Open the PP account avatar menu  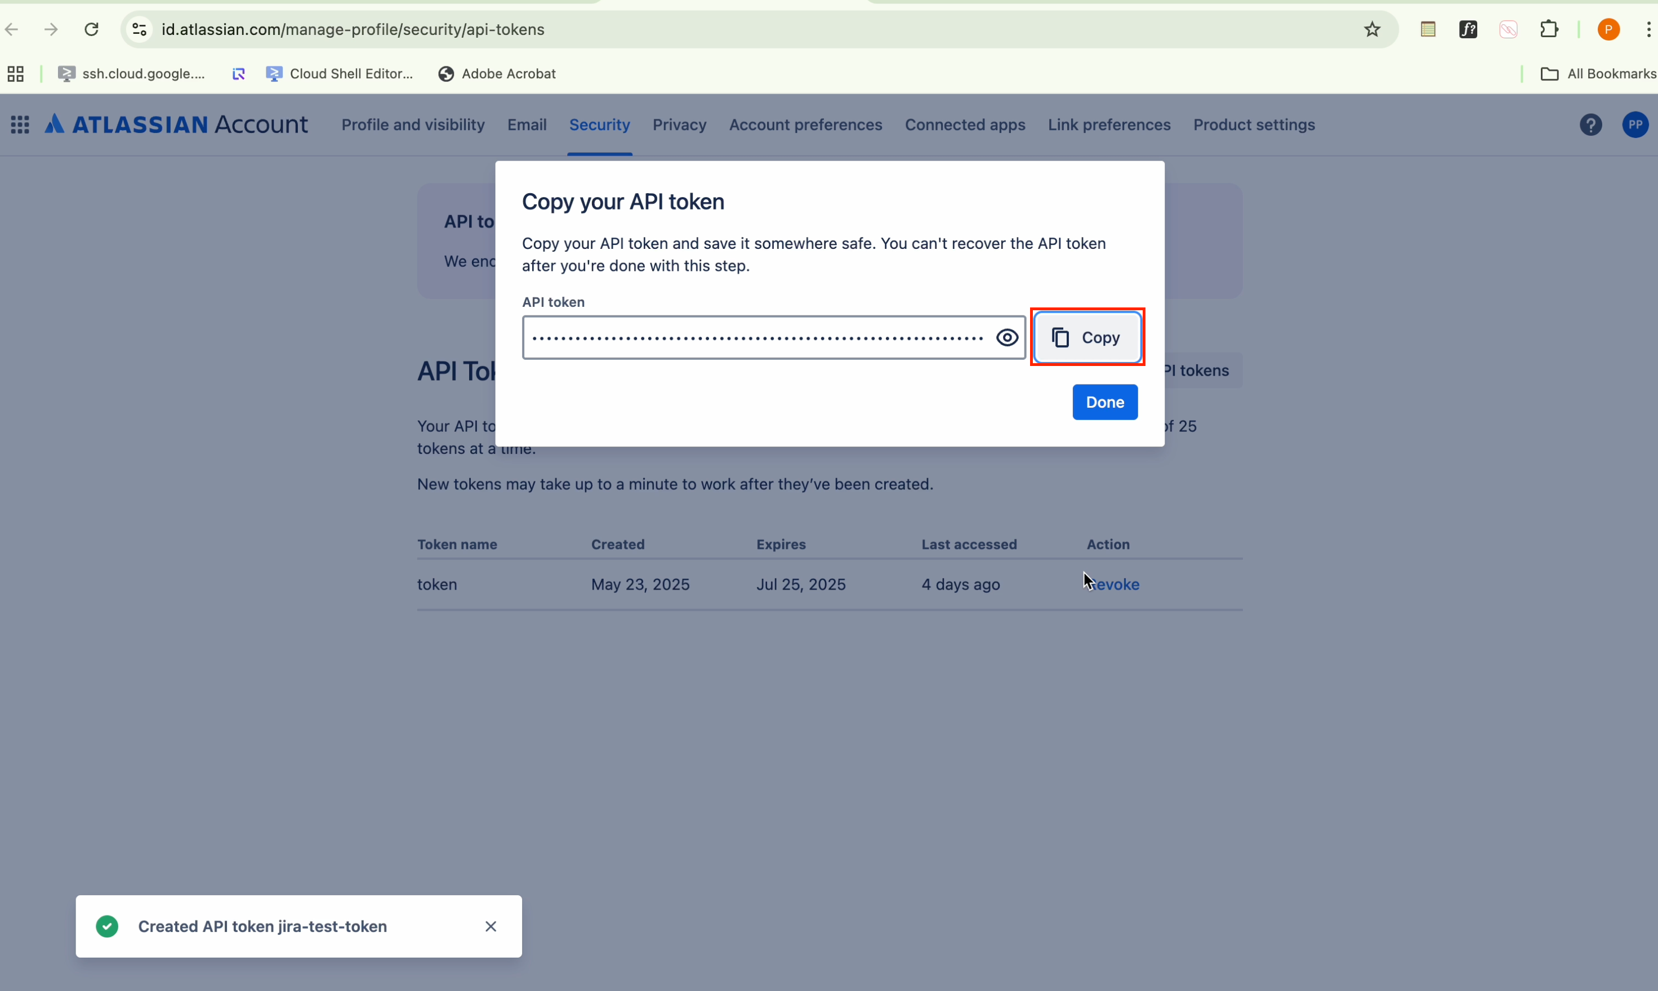point(1635,125)
